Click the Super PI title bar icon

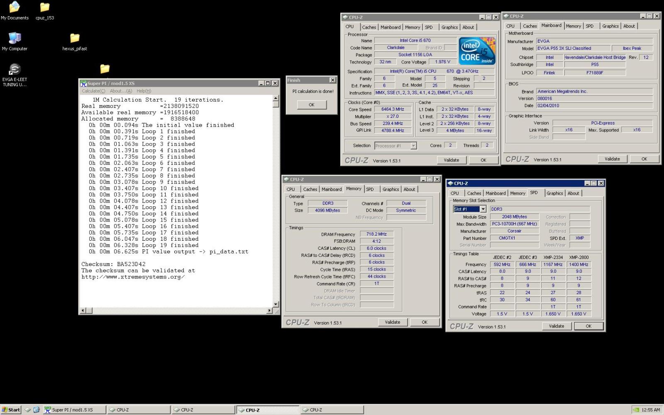(83, 83)
